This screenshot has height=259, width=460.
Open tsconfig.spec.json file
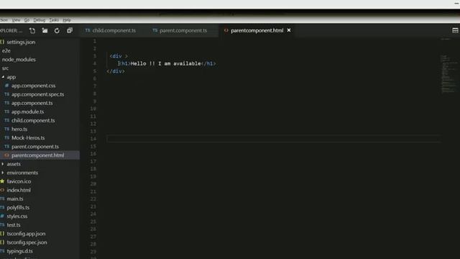tap(27, 242)
